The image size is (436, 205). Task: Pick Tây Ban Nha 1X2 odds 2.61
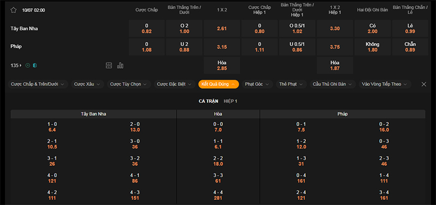click(x=222, y=29)
